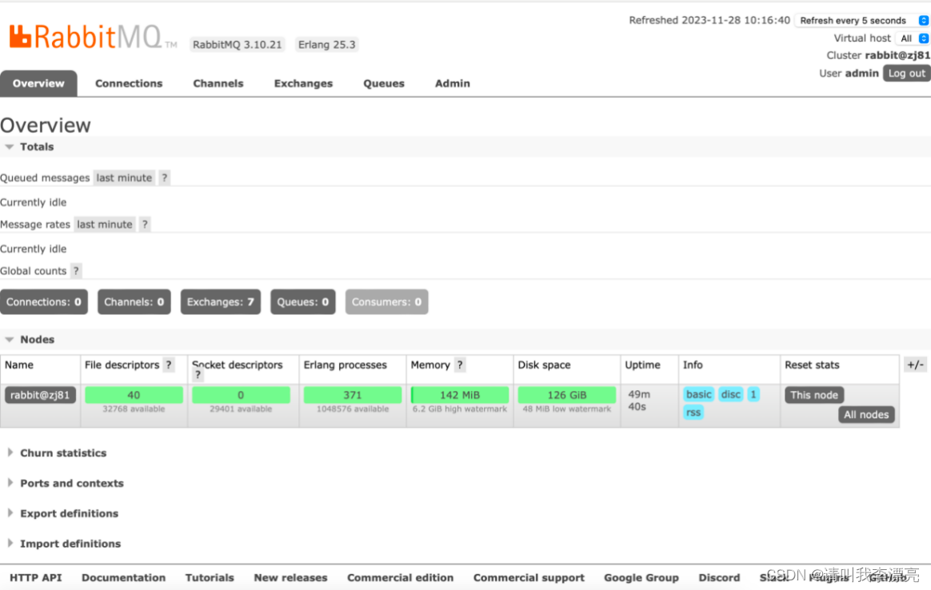Screen dimensions: 931x590
Task: Reset stats for This node
Action: pyautogui.click(x=814, y=395)
